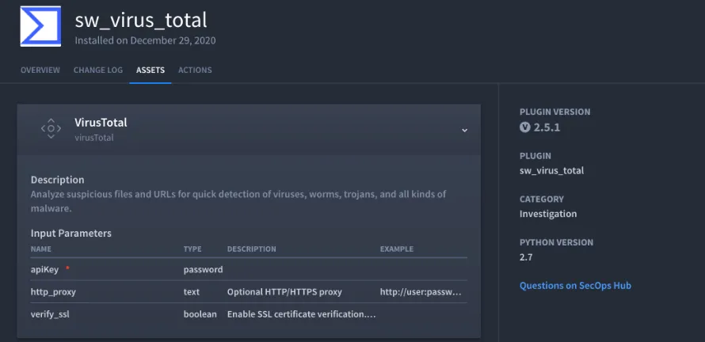The image size is (705, 342).
Task: Collapse the VirusTotal asset chevron
Action: pos(464,131)
